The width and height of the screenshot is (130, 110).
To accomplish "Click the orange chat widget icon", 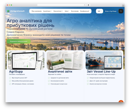I will [x=121, y=101].
